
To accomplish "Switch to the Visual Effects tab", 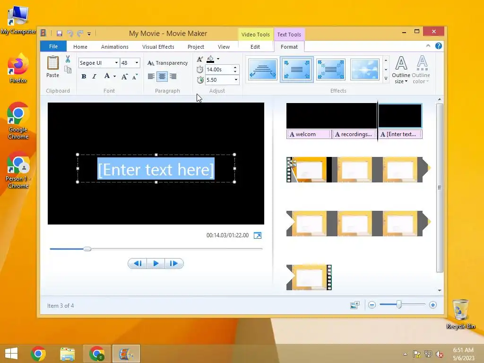I will click(158, 47).
